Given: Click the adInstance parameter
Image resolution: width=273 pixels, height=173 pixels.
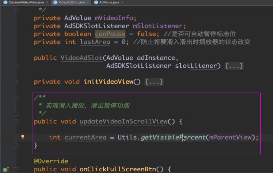Looking at the screenshot, I should click(156, 58).
